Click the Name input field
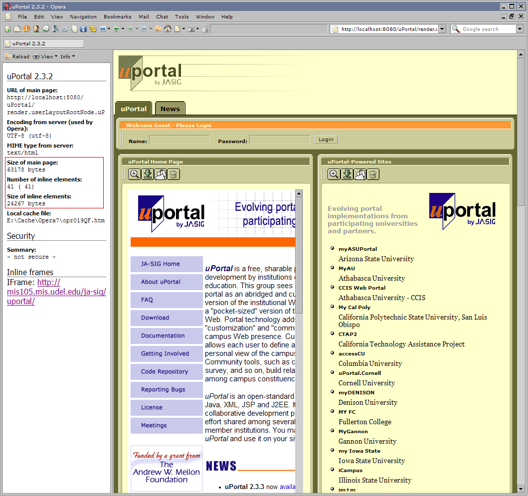528x496 pixels. (x=179, y=140)
